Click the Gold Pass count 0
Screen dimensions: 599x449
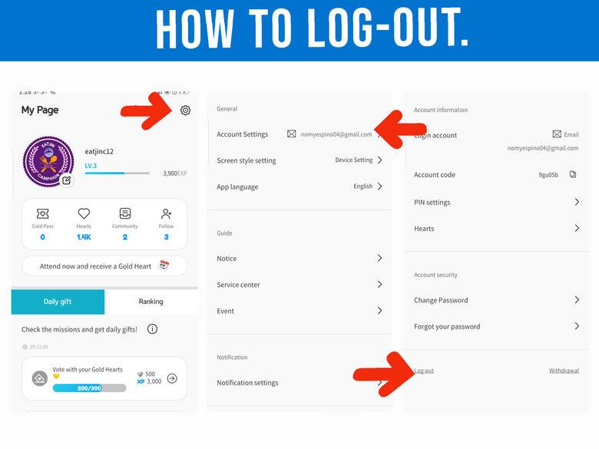tap(42, 237)
